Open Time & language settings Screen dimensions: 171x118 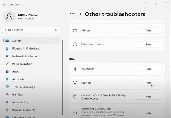31,87
